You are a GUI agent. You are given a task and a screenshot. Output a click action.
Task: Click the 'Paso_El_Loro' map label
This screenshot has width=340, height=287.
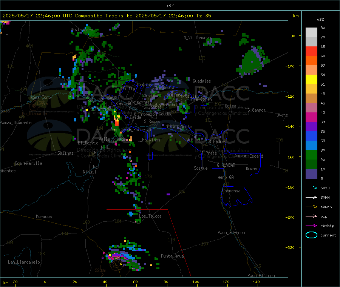click(261, 276)
